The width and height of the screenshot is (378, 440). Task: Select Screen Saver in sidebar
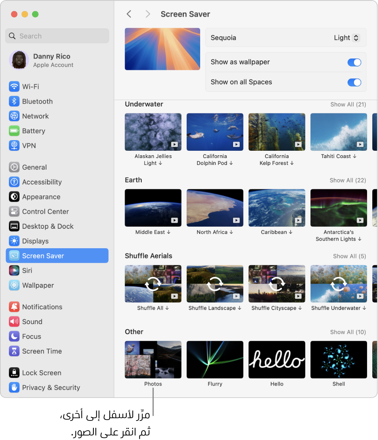(x=57, y=256)
